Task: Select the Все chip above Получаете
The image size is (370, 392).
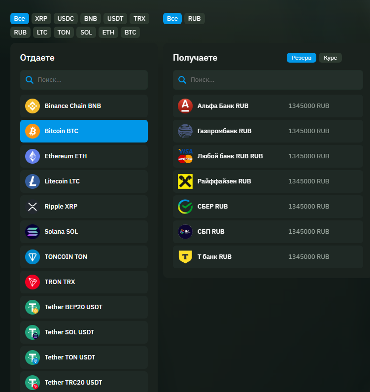Action: (x=172, y=19)
